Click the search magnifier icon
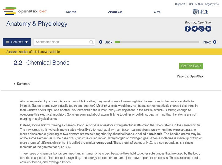 92,42
